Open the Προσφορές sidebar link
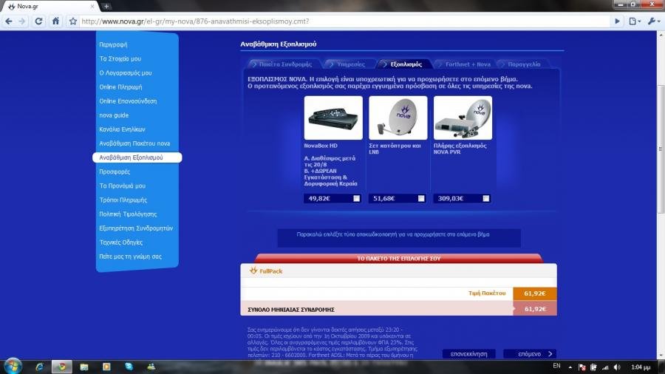 pos(115,171)
